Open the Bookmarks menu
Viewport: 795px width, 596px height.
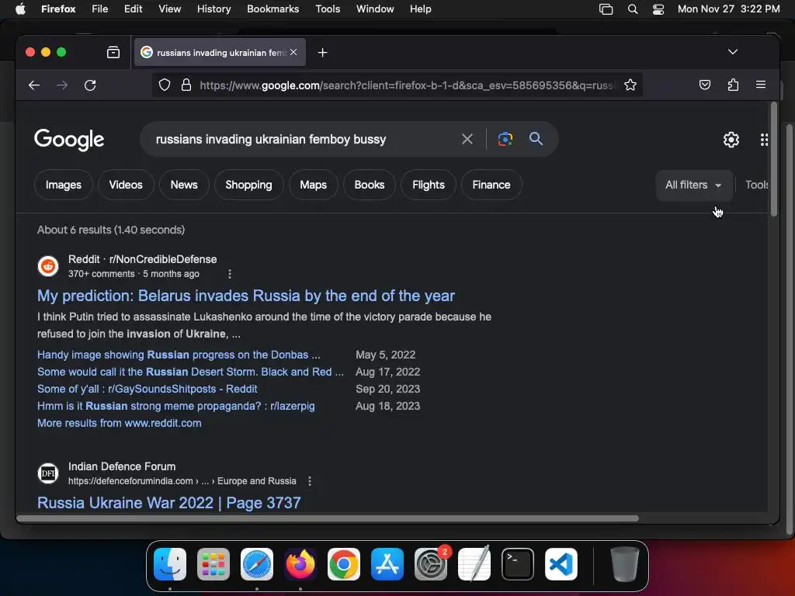[273, 9]
